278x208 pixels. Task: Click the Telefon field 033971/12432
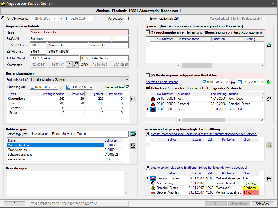[54, 58]
